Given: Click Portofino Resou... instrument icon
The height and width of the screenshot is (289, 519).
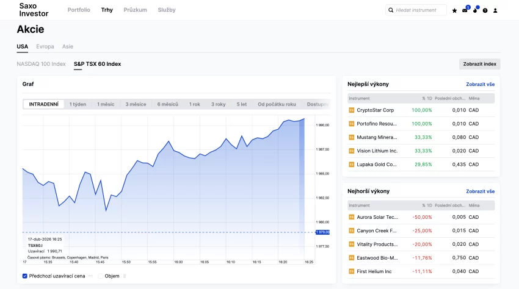Looking at the screenshot, I should point(352,124).
